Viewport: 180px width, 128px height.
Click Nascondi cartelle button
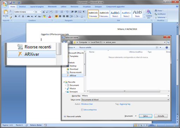coord(72,116)
